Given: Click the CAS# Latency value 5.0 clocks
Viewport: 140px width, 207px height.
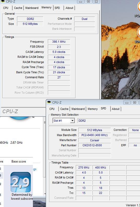Looking at the screenshot, I should click(59, 52).
